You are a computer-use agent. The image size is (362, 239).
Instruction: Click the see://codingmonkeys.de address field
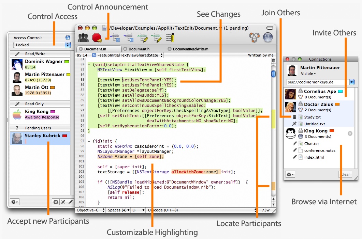pyautogui.click(x=318, y=82)
